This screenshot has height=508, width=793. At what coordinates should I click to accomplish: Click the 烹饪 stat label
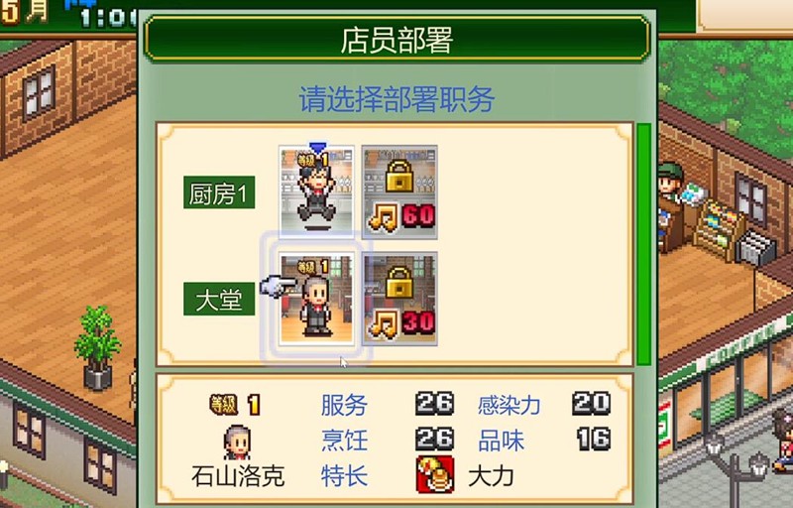tap(344, 441)
